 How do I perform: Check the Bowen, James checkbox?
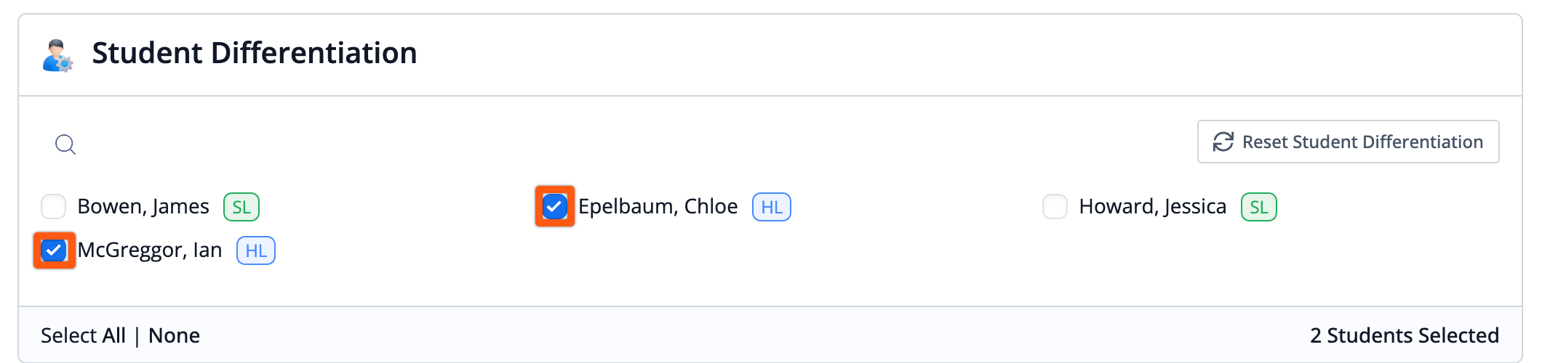[x=54, y=207]
